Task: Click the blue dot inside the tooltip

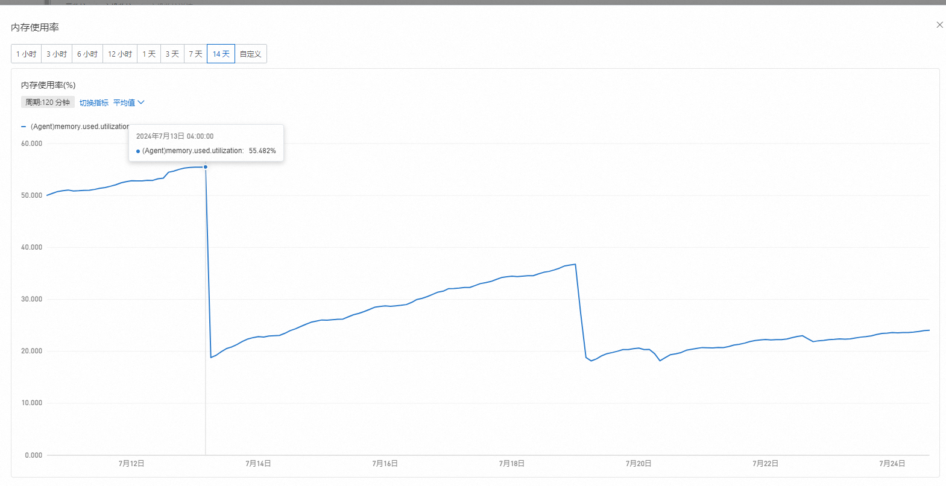Action: click(x=138, y=151)
